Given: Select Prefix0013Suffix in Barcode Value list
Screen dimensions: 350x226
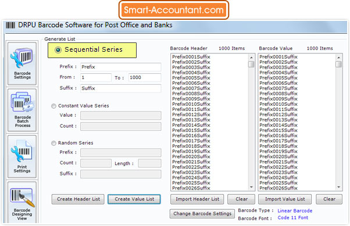Looking at the screenshot, I should tap(278, 120).
